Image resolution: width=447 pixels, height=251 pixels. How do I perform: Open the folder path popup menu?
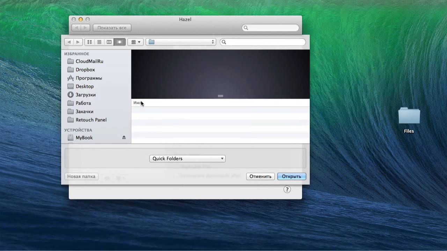click(x=181, y=42)
